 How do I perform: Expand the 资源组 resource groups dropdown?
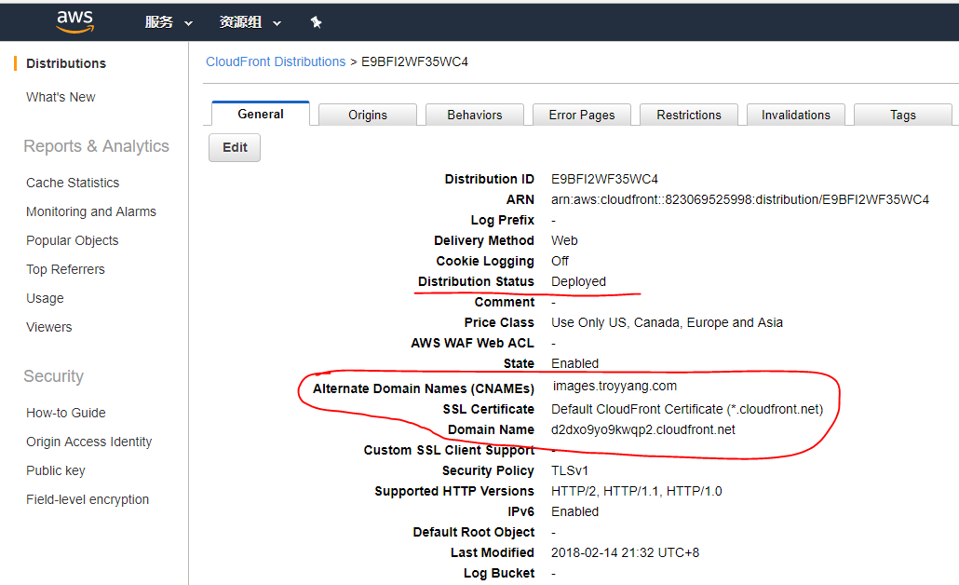coord(250,22)
